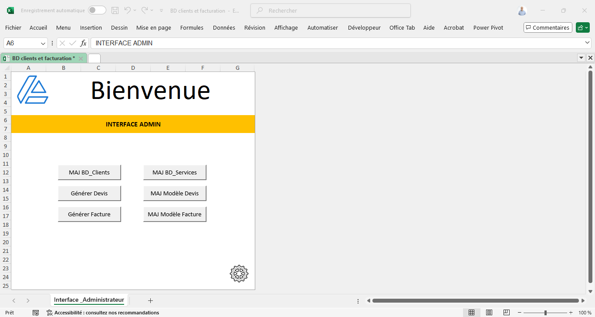This screenshot has width=595, height=317.
Task: Go to the next sheet tab arrow
Action: coord(28,300)
